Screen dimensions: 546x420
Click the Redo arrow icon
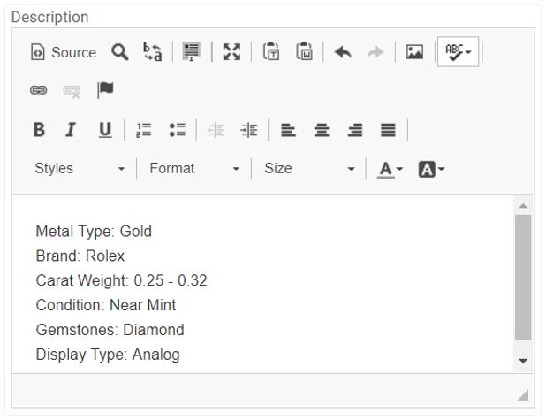375,52
